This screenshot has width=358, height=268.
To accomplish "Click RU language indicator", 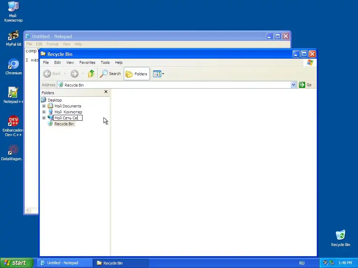I will pos(302,263).
